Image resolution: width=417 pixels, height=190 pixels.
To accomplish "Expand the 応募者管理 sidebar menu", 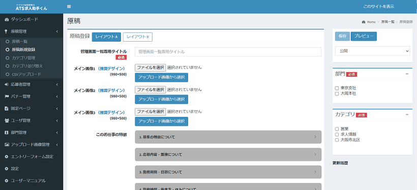I will 32,84.
